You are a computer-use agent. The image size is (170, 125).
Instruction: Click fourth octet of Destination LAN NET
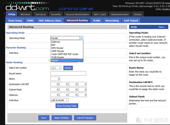82,84
